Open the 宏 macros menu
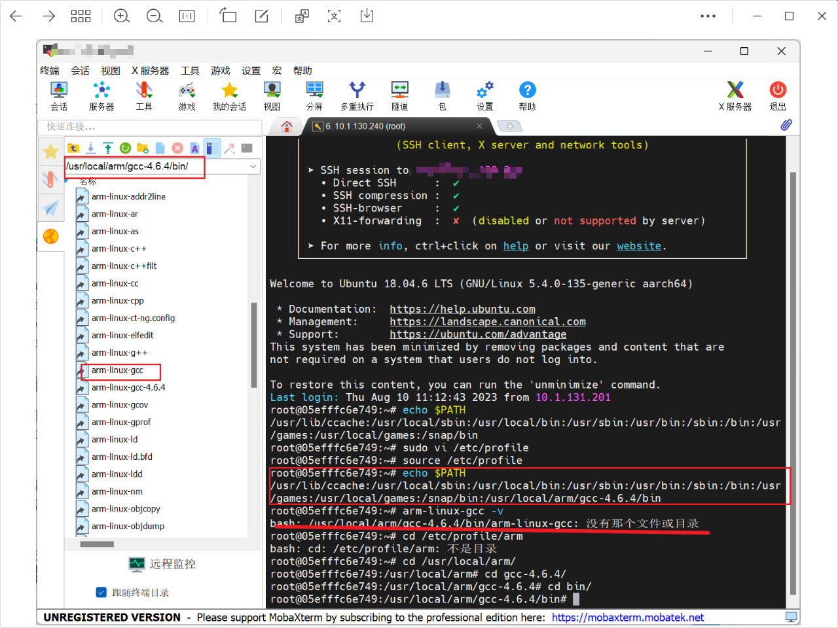838x628 pixels. click(x=277, y=71)
